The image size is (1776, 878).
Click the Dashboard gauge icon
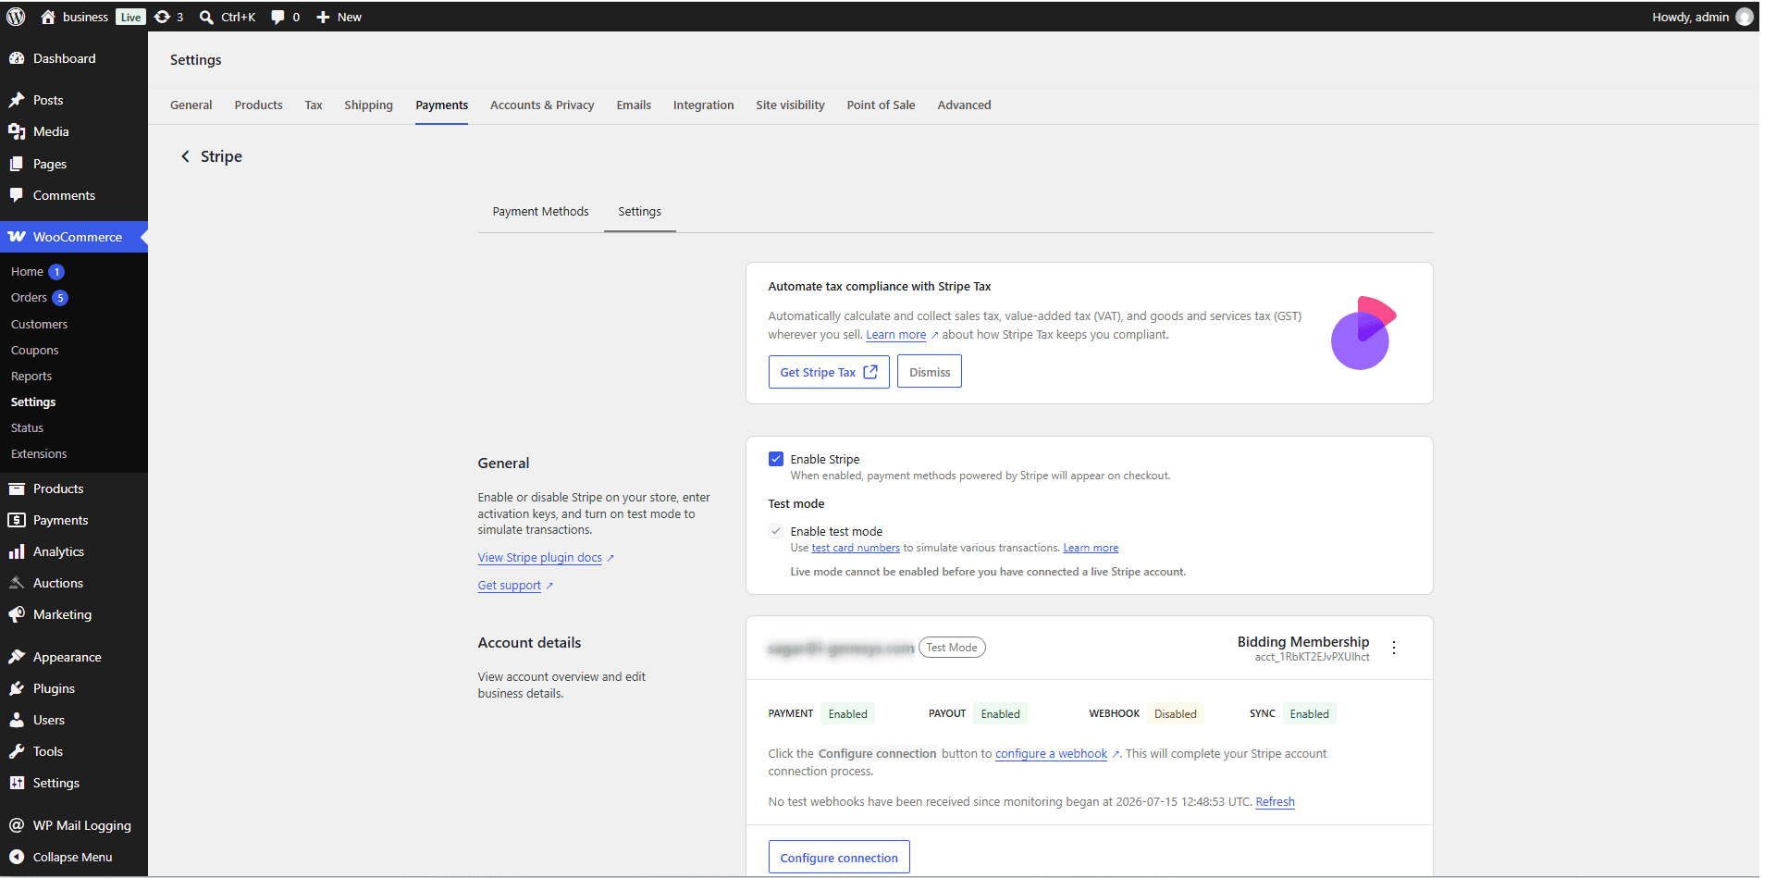(17, 58)
